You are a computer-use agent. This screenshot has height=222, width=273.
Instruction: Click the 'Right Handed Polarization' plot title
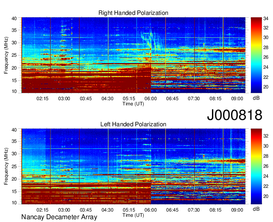pyautogui.click(x=133, y=13)
